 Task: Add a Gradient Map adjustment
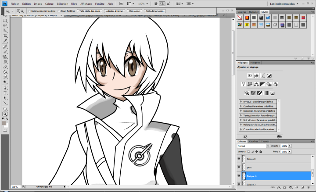[266, 93]
